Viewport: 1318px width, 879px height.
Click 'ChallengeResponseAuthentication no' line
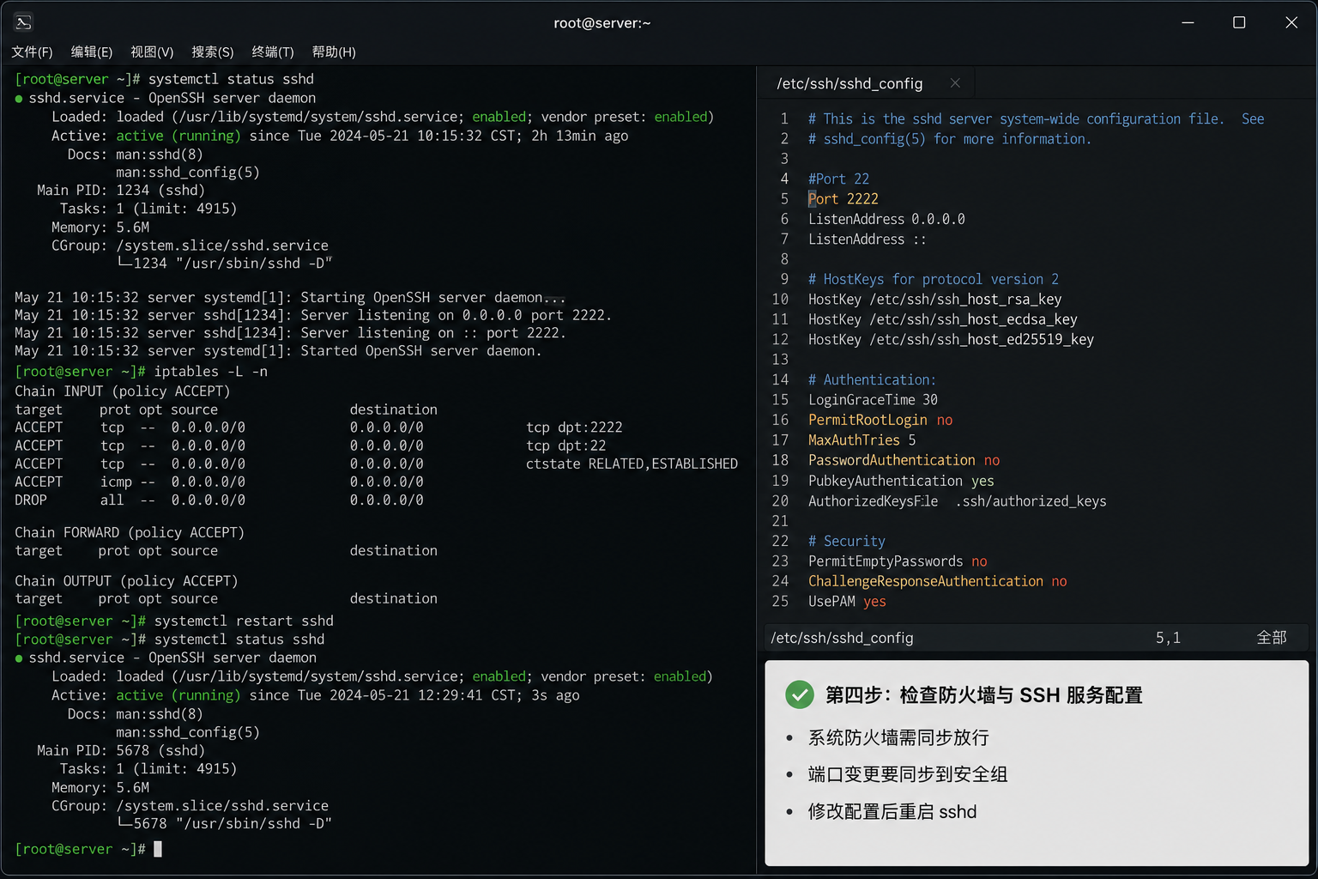tap(937, 581)
